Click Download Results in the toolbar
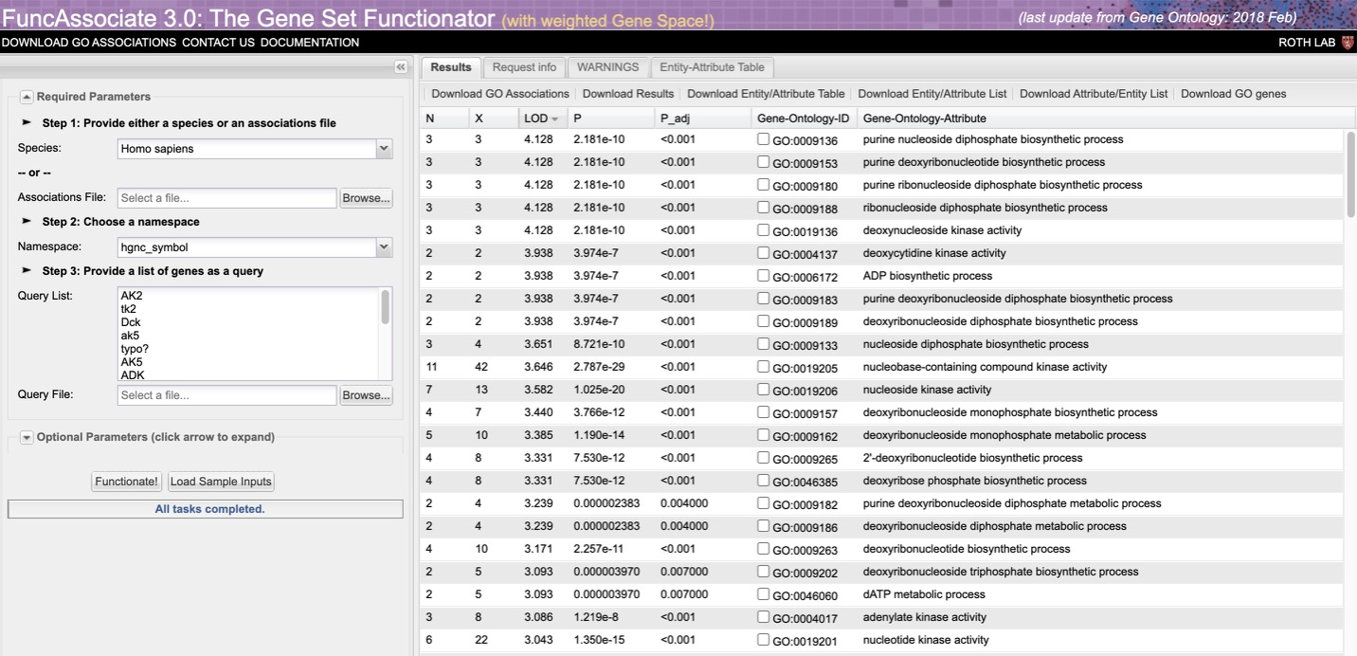Screen dimensions: 1357x656 click(x=628, y=94)
